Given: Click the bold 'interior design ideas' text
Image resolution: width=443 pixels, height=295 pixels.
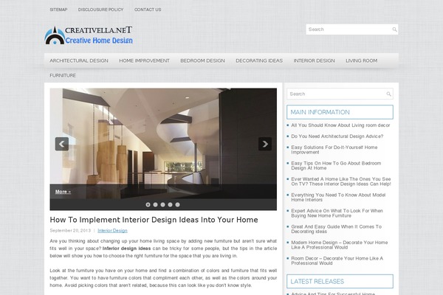Looking at the screenshot, I should click(126, 249).
